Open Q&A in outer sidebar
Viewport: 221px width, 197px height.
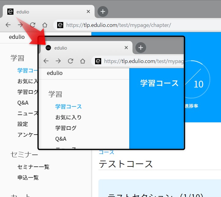[23, 103]
